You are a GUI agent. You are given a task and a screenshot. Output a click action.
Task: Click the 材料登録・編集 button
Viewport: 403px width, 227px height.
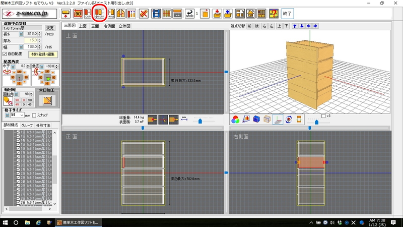pyautogui.click(x=44, y=54)
